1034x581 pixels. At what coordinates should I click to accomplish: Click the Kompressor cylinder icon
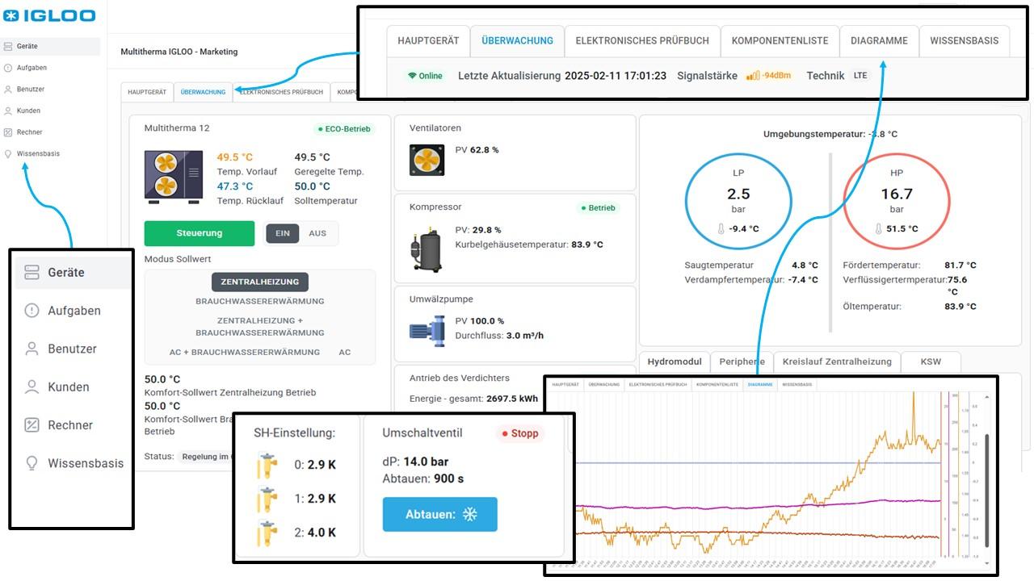[427, 249]
